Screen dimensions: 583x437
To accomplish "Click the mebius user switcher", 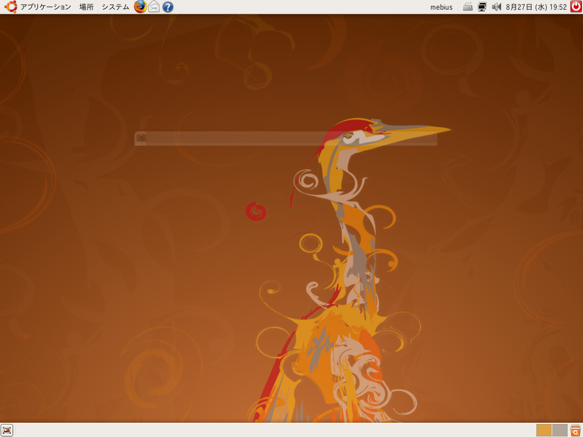I will [441, 7].
